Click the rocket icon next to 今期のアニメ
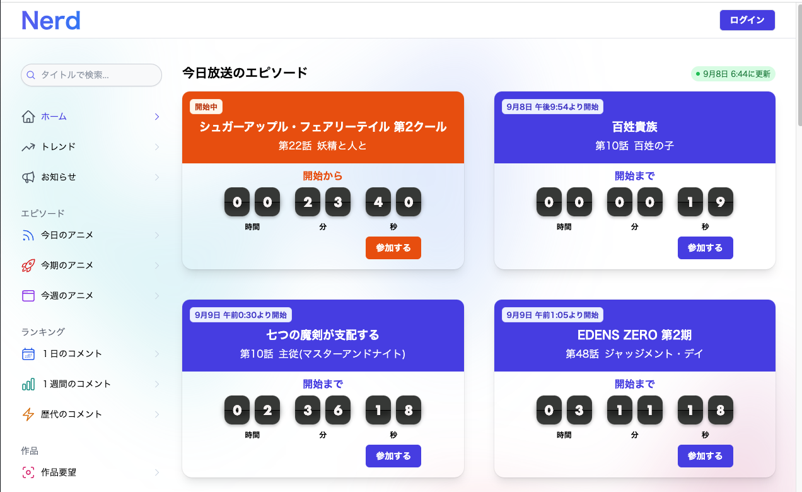Viewport: 802px width, 492px height. (28, 265)
